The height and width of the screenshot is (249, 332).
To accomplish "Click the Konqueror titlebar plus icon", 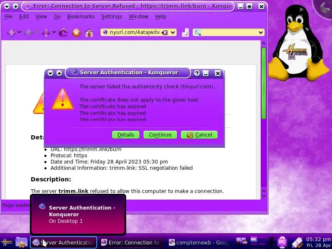I will click(16, 7).
